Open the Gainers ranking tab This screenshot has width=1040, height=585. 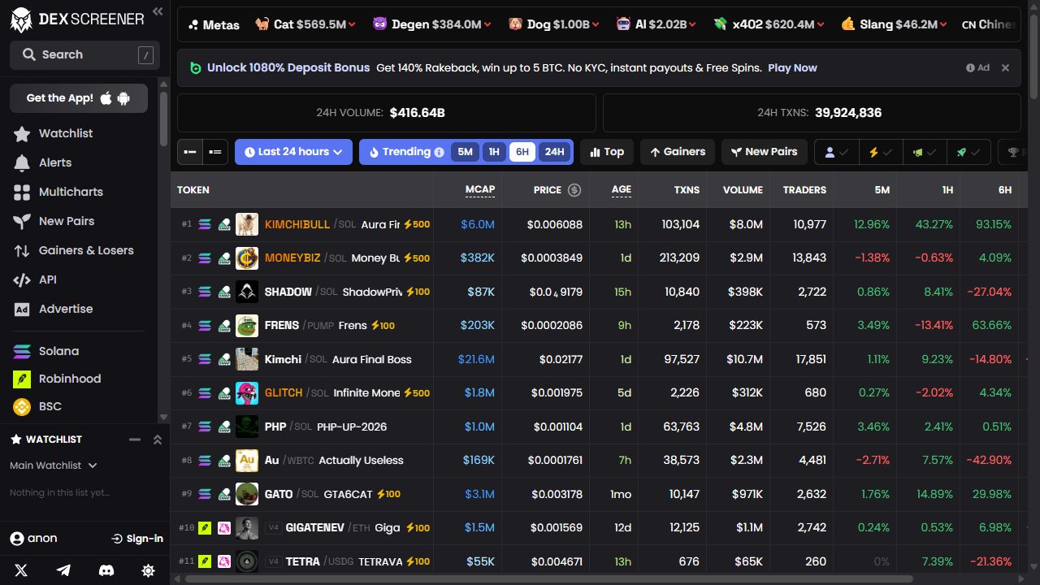click(x=678, y=152)
